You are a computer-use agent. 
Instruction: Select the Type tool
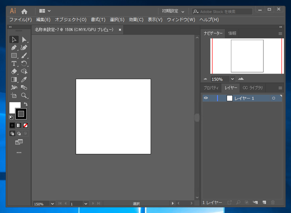tap(14, 63)
